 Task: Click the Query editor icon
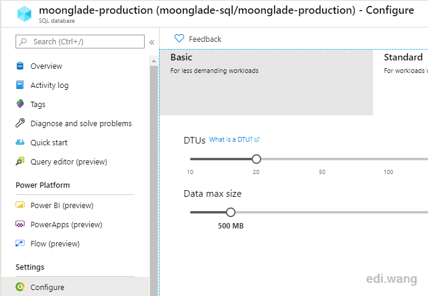click(x=20, y=161)
